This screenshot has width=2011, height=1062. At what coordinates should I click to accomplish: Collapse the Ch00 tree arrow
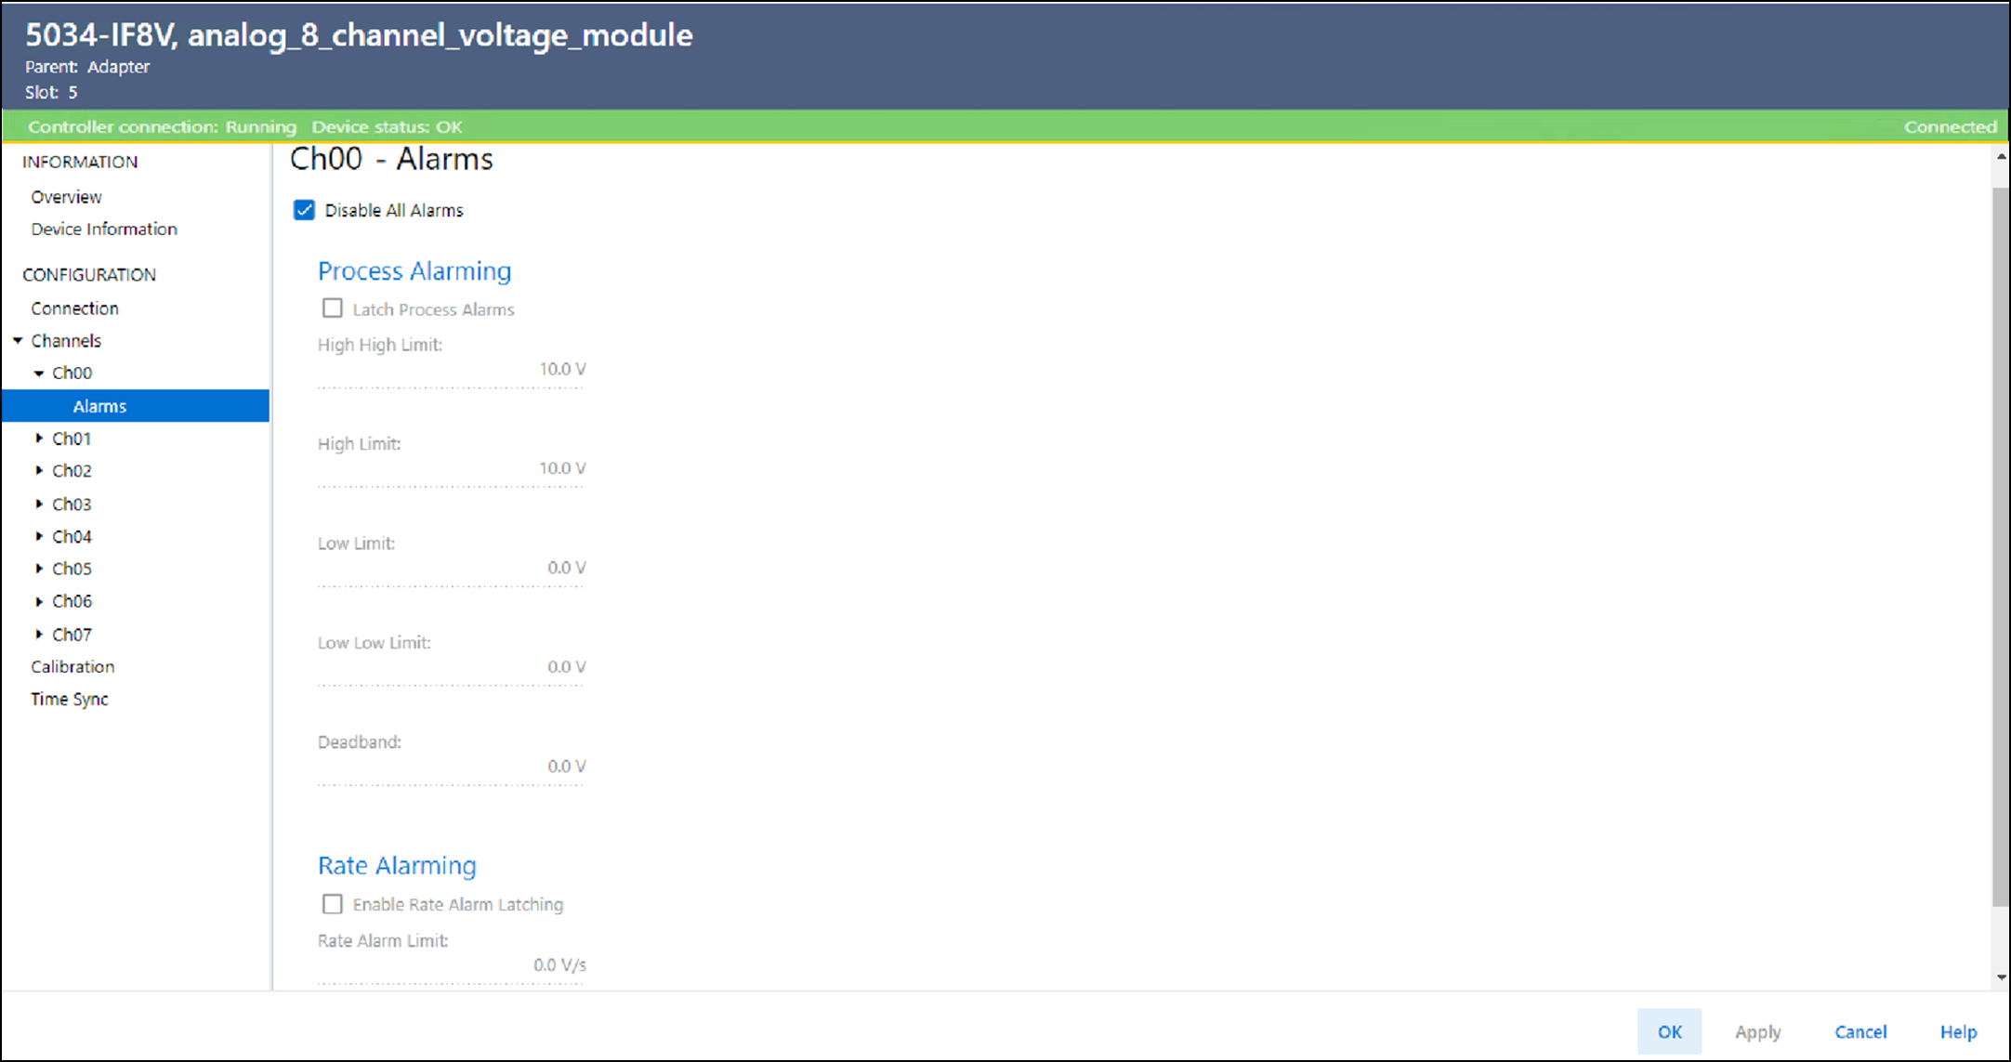(x=39, y=374)
